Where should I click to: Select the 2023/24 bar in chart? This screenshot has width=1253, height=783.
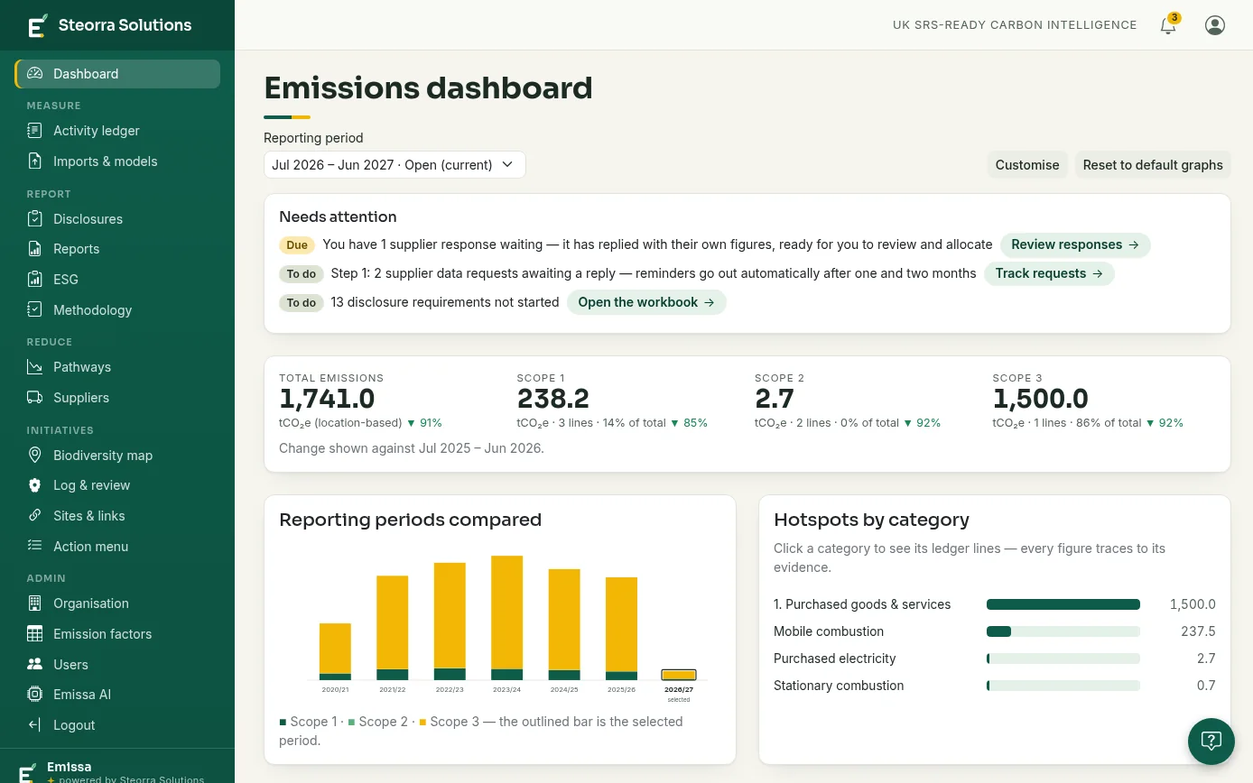(507, 618)
